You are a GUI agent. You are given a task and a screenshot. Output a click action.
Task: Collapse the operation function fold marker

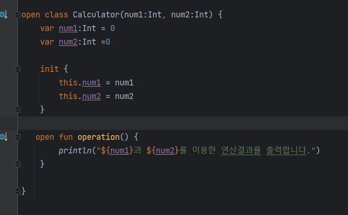tap(17, 137)
